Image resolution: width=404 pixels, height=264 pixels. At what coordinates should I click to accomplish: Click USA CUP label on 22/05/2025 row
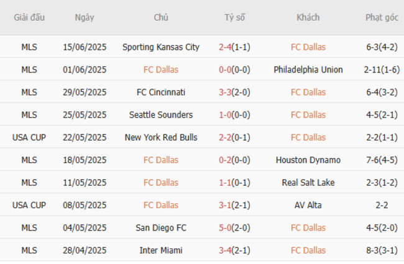pos(29,137)
